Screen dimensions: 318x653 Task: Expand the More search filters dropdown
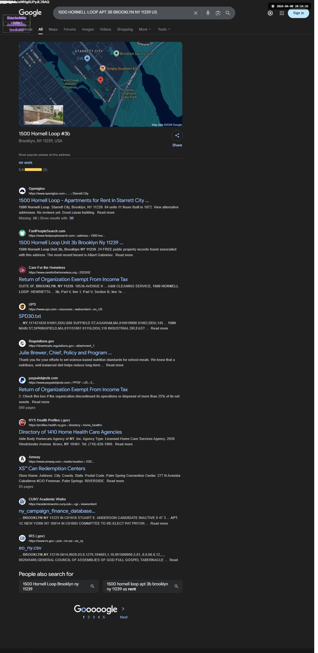click(145, 29)
